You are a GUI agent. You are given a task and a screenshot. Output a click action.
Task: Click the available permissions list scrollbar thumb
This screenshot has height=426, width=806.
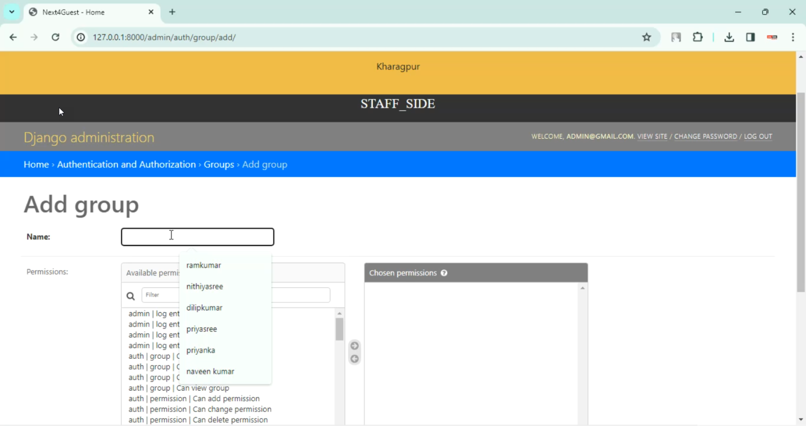340,329
